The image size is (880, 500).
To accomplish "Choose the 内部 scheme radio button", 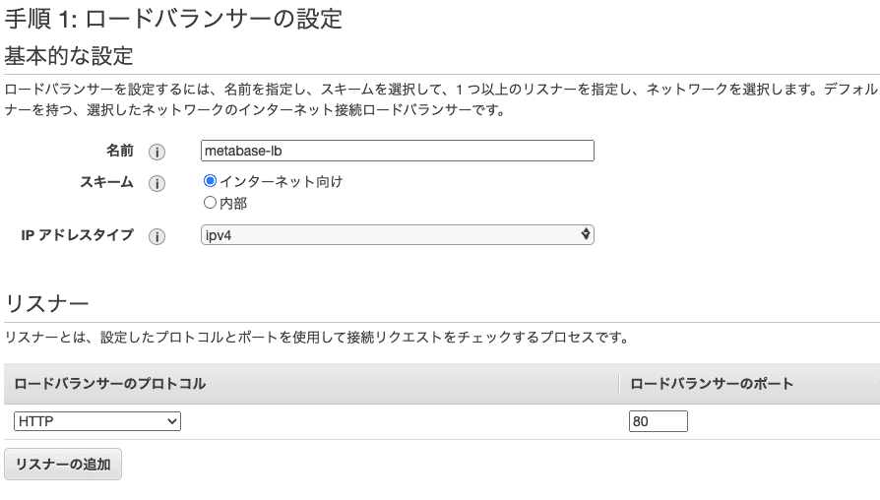I will tap(210, 203).
